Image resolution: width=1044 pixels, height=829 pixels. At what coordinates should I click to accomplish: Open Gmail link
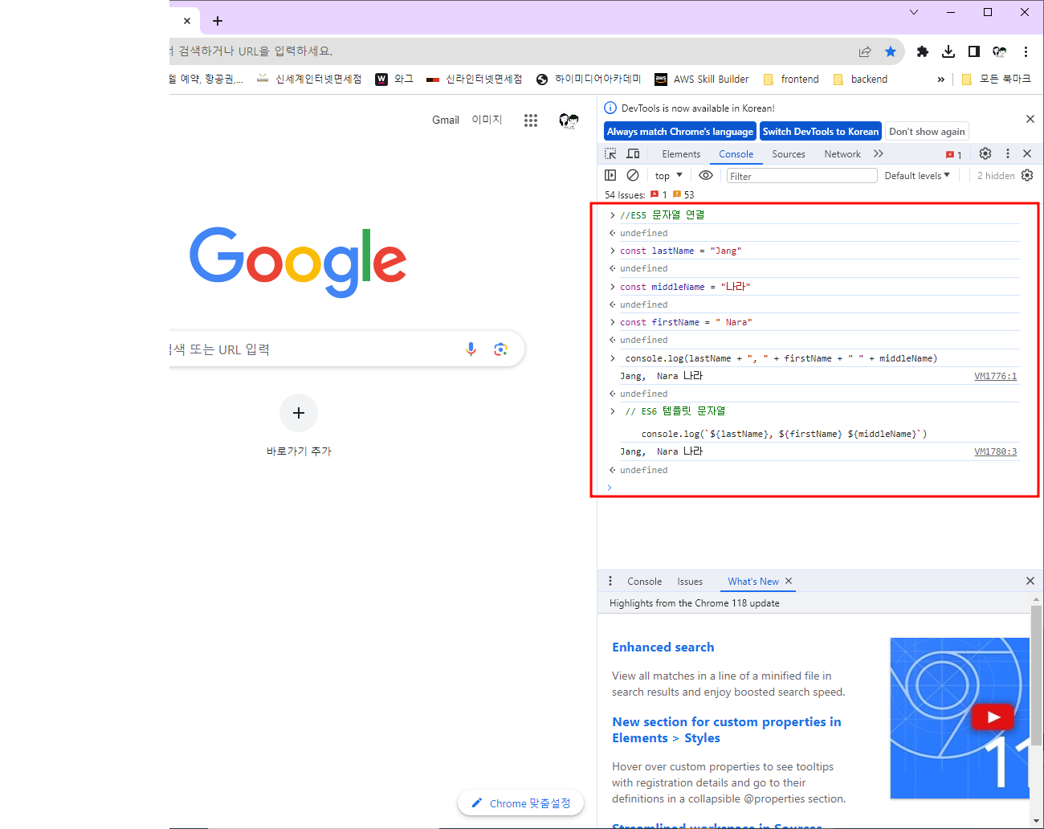446,120
